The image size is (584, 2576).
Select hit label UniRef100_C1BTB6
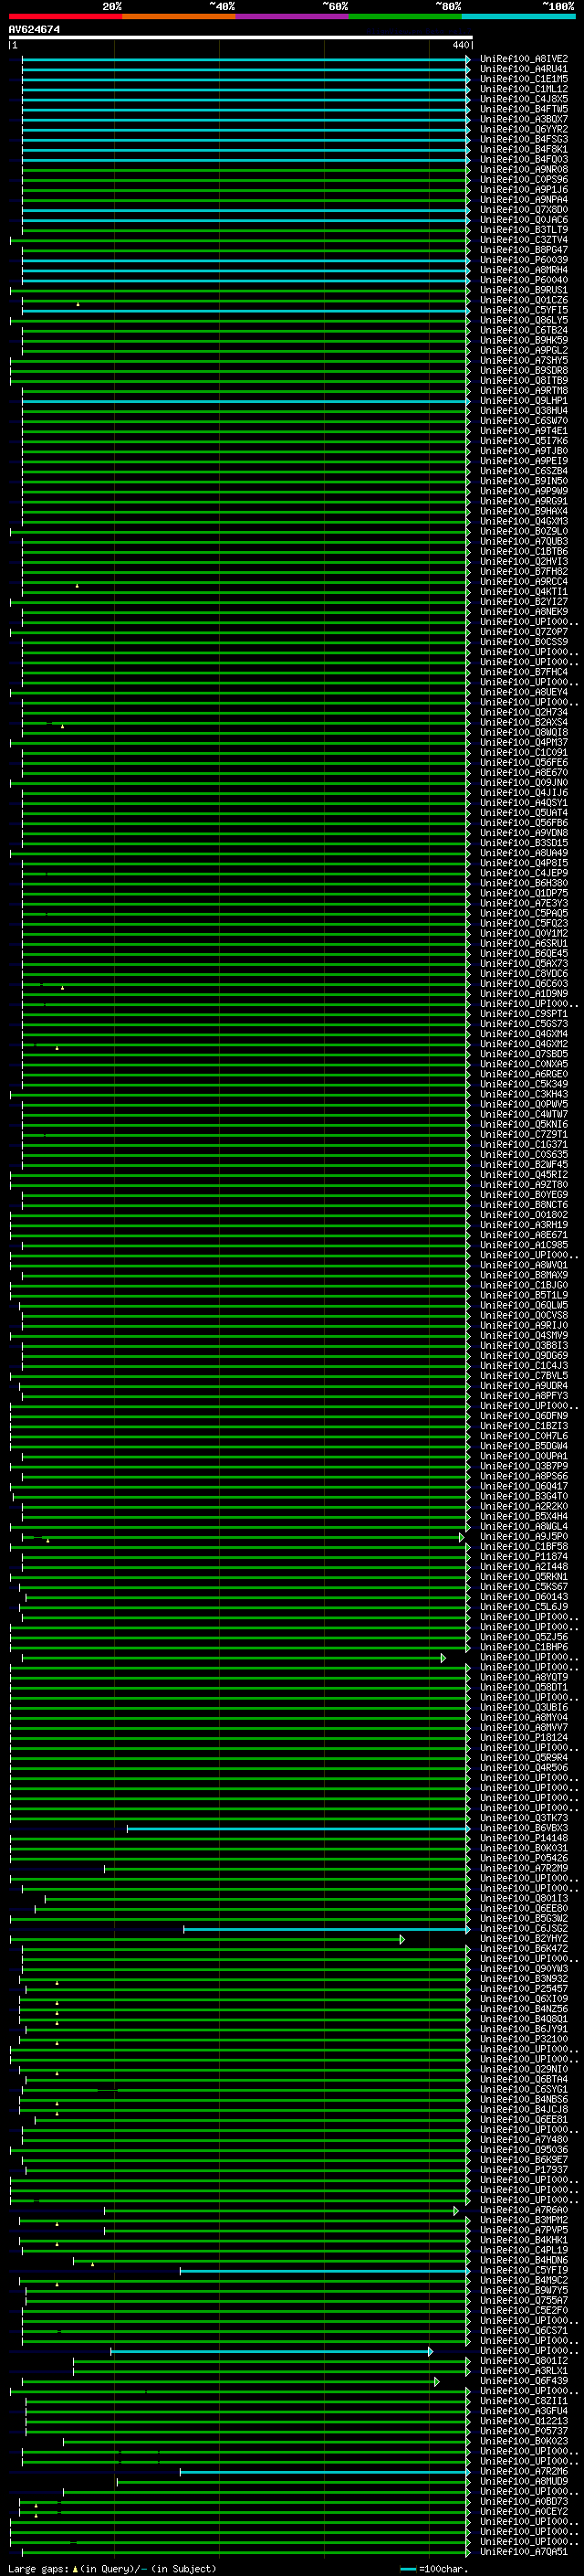click(x=524, y=551)
